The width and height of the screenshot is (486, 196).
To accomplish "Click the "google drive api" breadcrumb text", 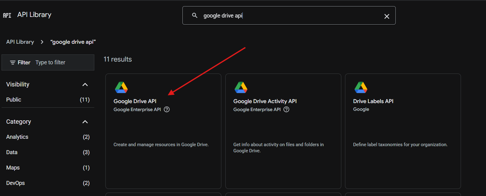I will pyautogui.click(x=73, y=42).
